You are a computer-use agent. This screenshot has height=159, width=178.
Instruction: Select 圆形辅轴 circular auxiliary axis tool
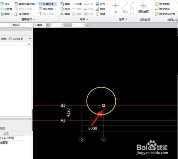22,14
